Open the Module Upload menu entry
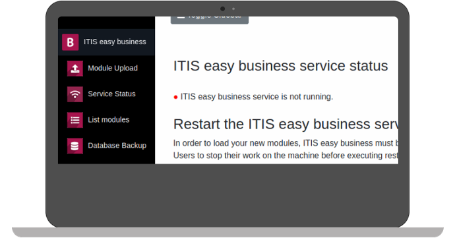The image size is (455, 238). [x=113, y=68]
